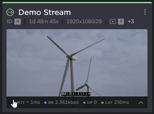This screenshot has height=114, width=154.
Task: Click the grey DP status dot
Action: (x=84, y=103)
